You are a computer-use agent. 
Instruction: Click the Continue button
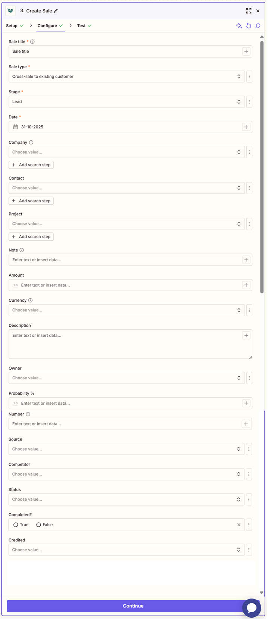[x=133, y=606]
